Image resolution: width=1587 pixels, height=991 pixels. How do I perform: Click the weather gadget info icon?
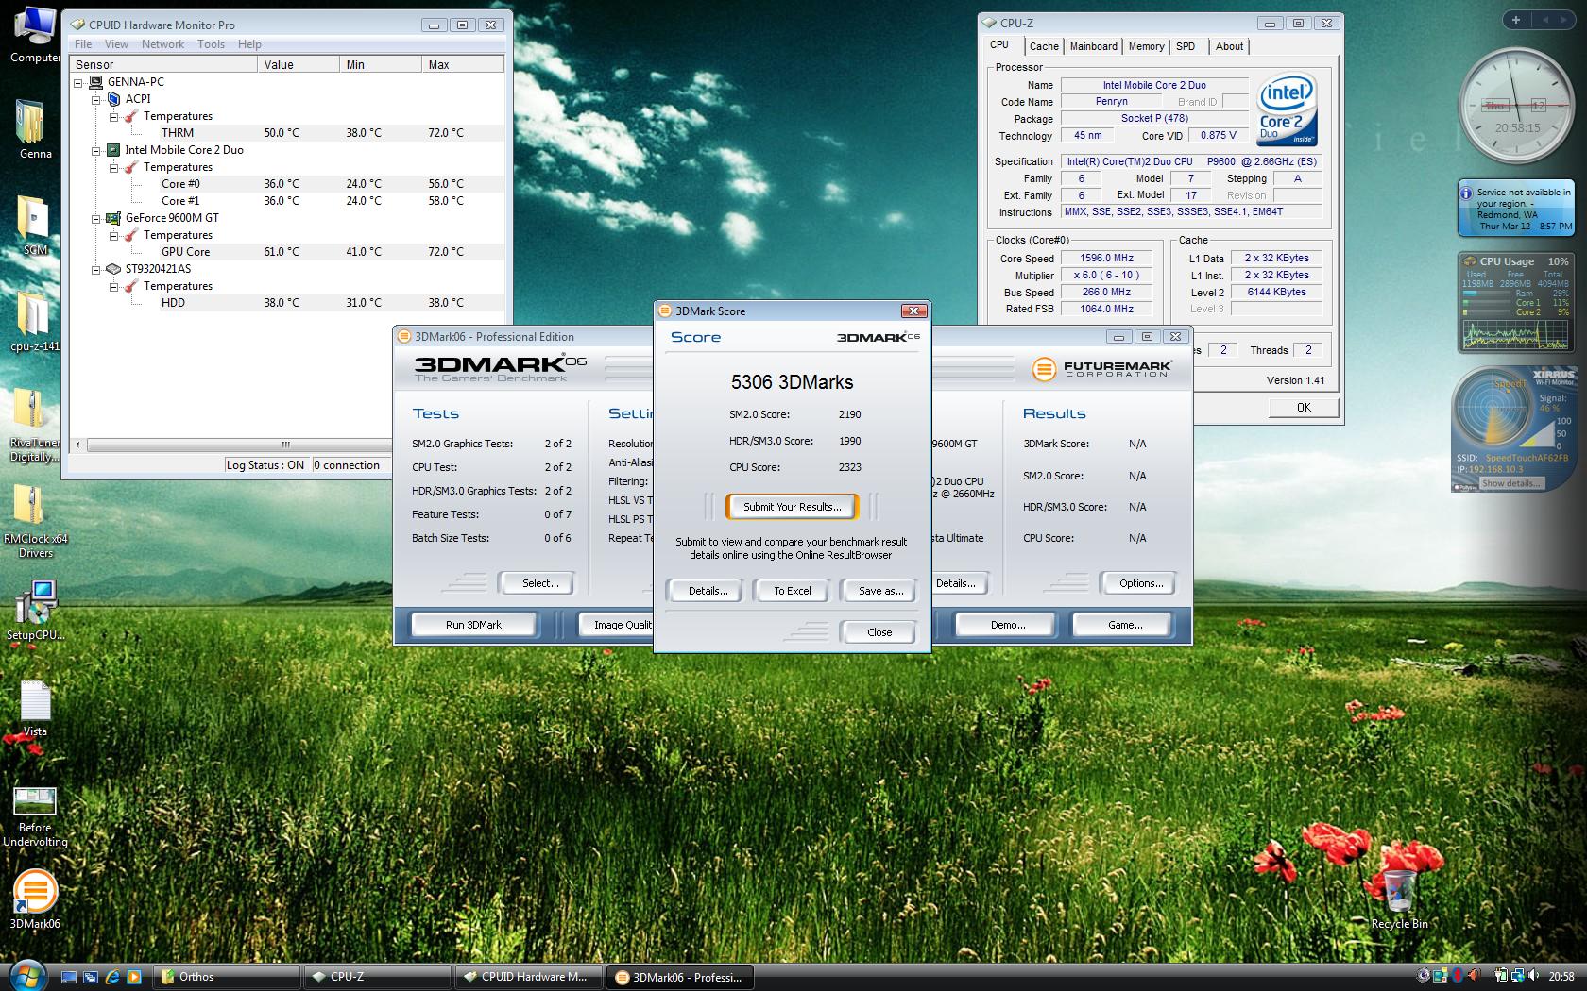(x=1466, y=193)
